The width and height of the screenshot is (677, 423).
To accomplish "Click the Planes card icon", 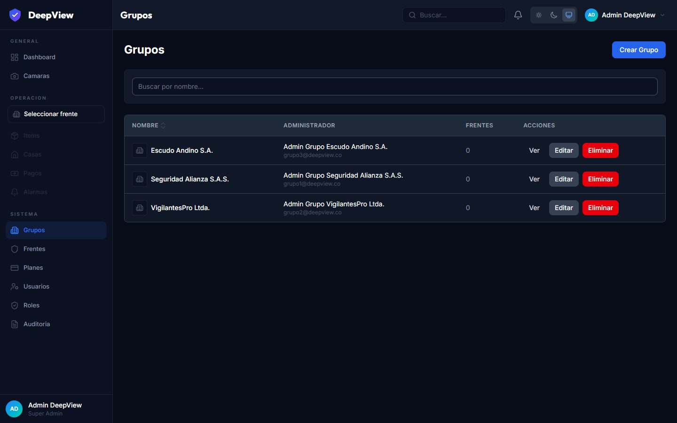I will click(x=15, y=268).
